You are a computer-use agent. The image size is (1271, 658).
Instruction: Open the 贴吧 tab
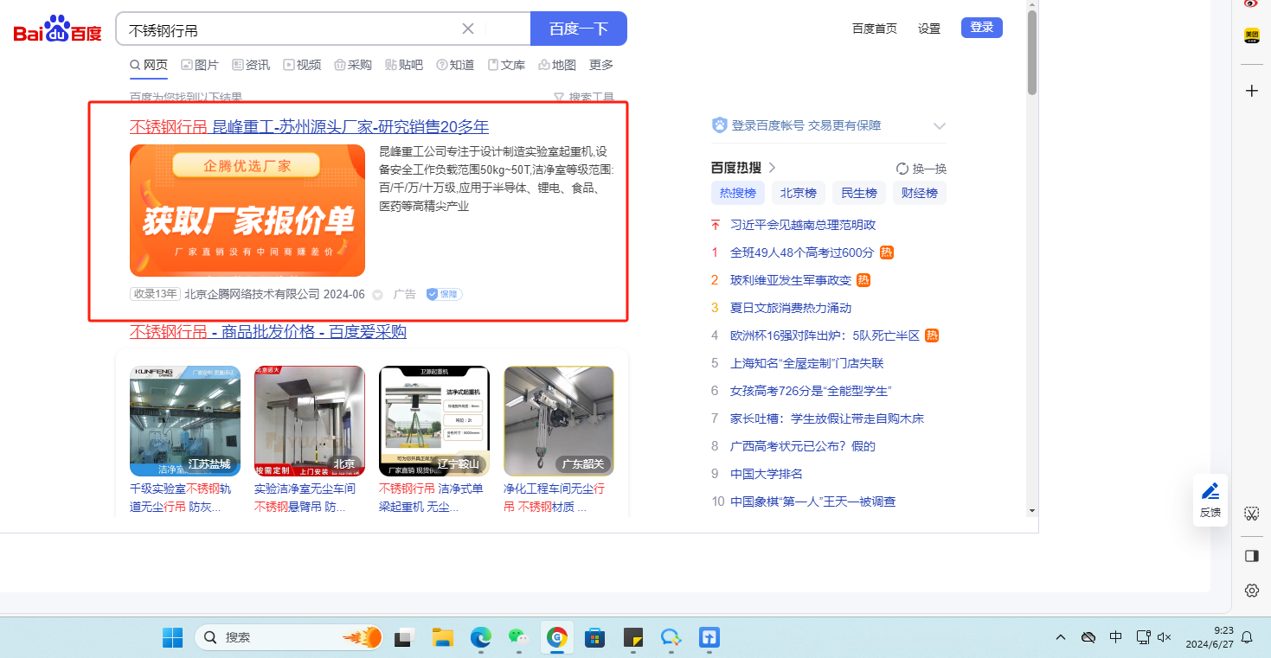tap(404, 65)
